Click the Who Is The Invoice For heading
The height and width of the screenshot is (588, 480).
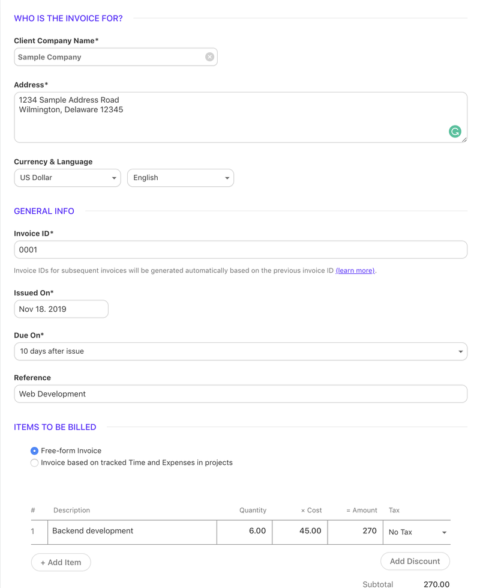coord(68,19)
